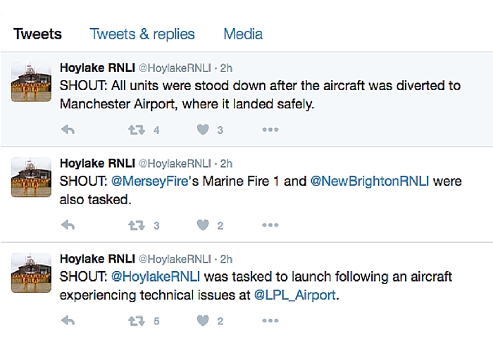Follow the @LPL_Airport mention link
The image size is (493, 352).
(295, 296)
